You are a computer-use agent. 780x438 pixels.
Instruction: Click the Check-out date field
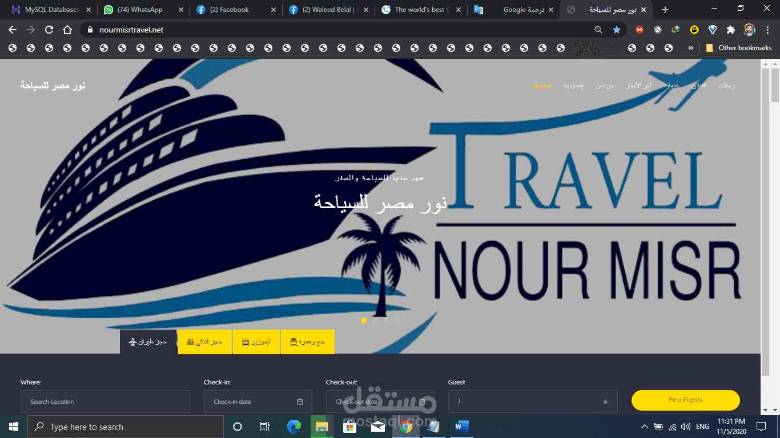pyautogui.click(x=380, y=401)
